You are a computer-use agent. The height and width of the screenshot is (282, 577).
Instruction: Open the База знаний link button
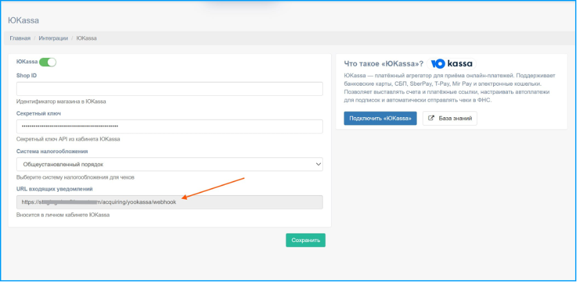450,118
